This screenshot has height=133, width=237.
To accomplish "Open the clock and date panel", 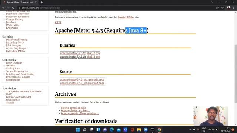I will tap(226, 130).
